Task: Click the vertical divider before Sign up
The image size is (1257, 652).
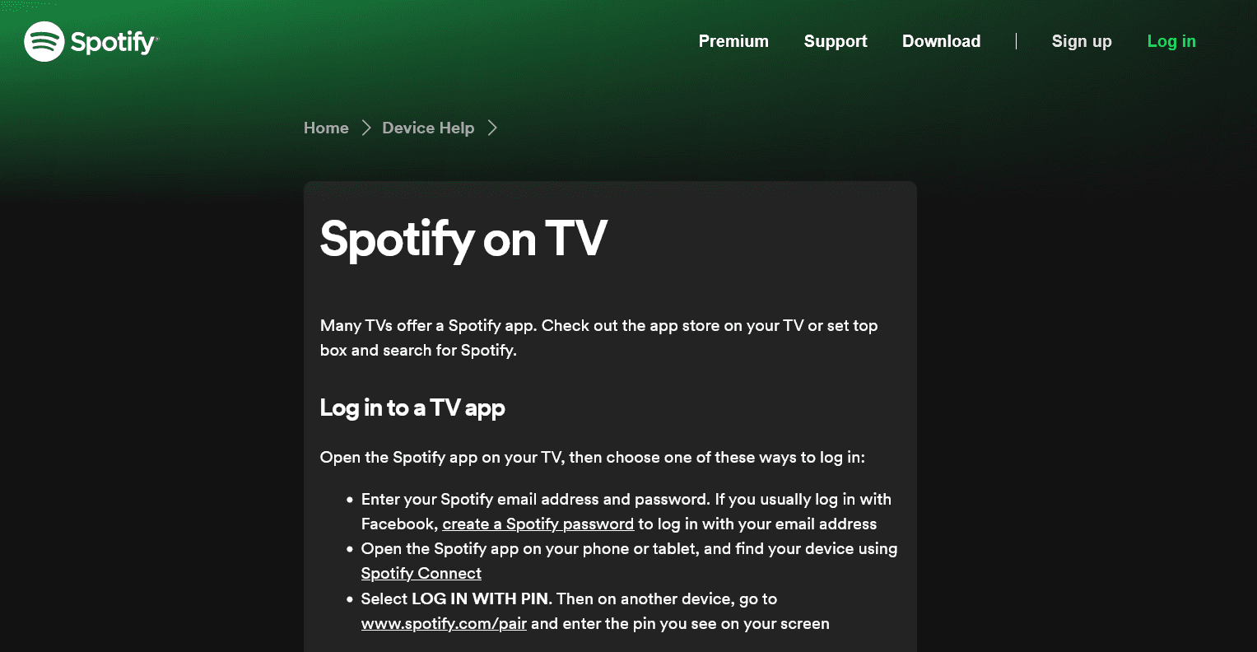Action: [x=1017, y=41]
